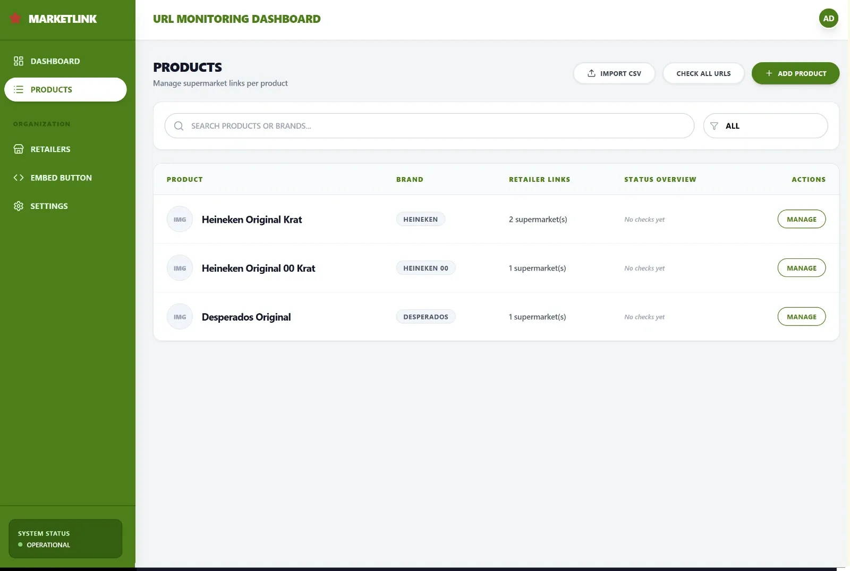
Task: Click the MarketLink brand name
Action: pos(63,19)
